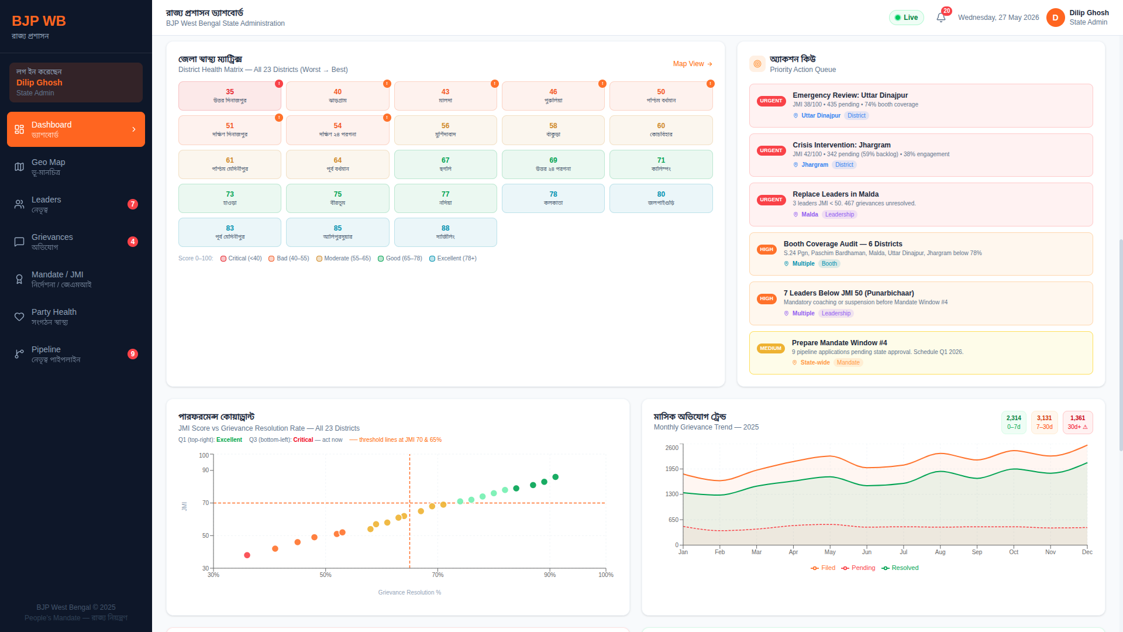Open Booth Coverage Audit — 6 Districts action
Image resolution: width=1123 pixels, height=632 pixels.
tap(921, 254)
